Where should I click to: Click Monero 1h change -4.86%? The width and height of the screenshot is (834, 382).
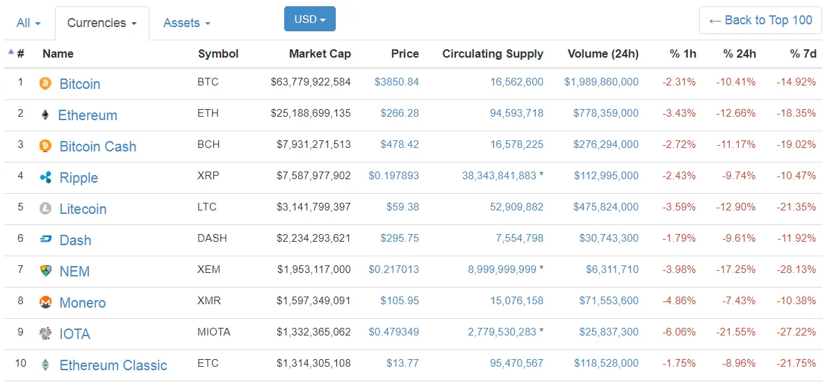[679, 301]
